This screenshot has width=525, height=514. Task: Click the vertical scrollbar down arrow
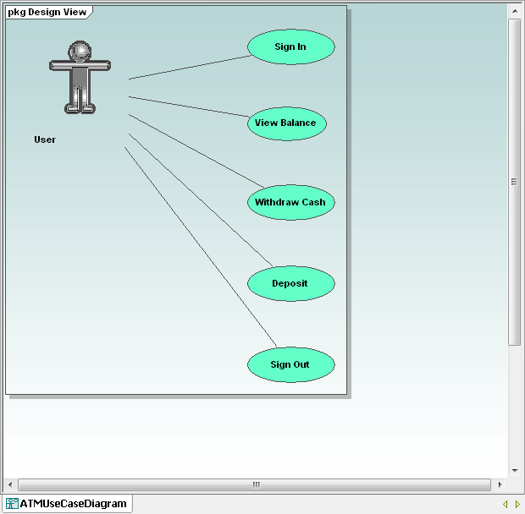click(515, 471)
